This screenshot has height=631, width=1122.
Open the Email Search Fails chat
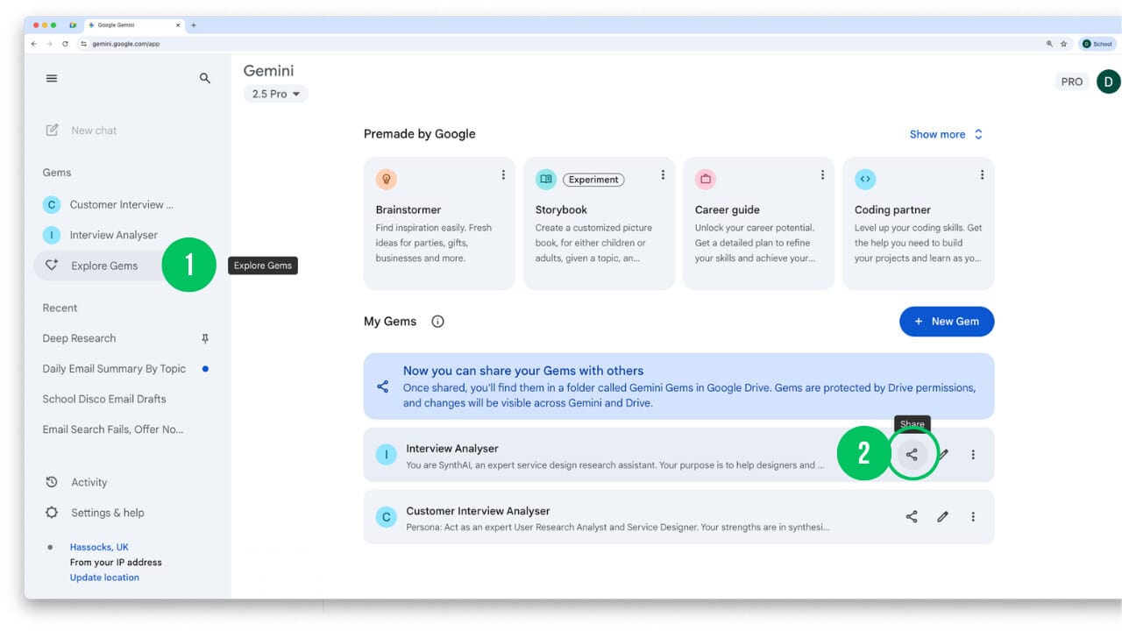click(x=113, y=429)
